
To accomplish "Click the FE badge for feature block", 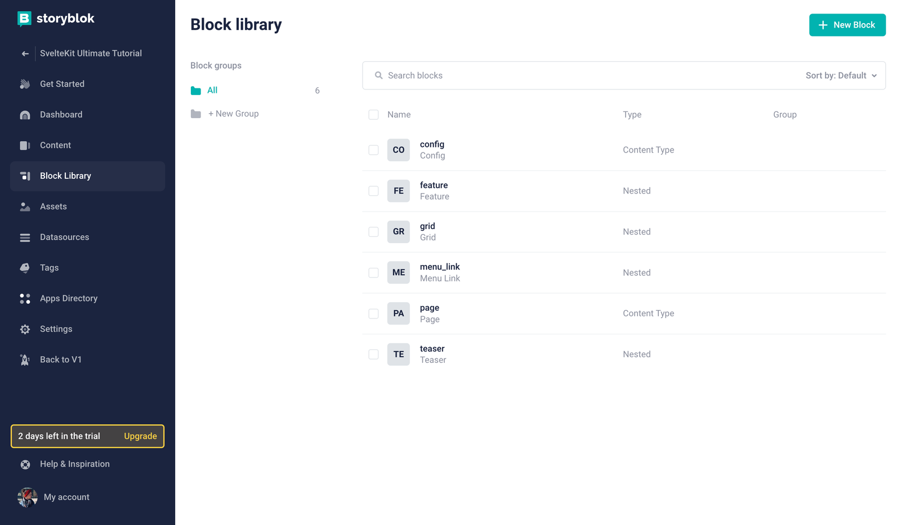I will [399, 191].
